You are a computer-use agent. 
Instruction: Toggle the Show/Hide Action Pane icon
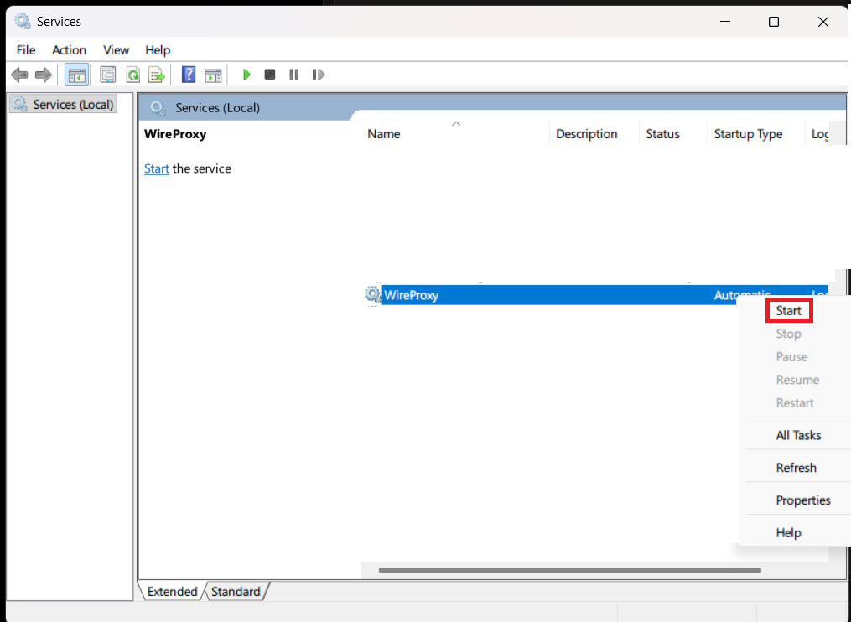click(x=213, y=75)
